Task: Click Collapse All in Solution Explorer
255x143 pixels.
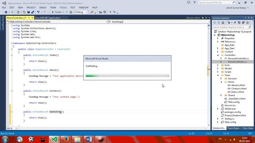Action: [243, 23]
